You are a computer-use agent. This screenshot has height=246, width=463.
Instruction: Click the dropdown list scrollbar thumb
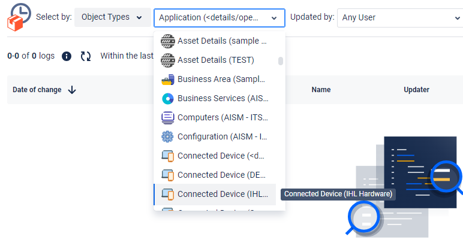(281, 60)
